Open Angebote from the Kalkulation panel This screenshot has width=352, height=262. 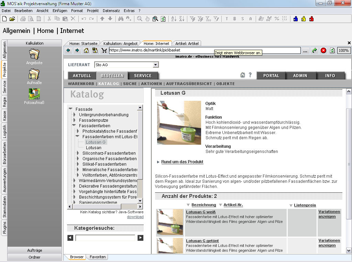[x=34, y=57]
